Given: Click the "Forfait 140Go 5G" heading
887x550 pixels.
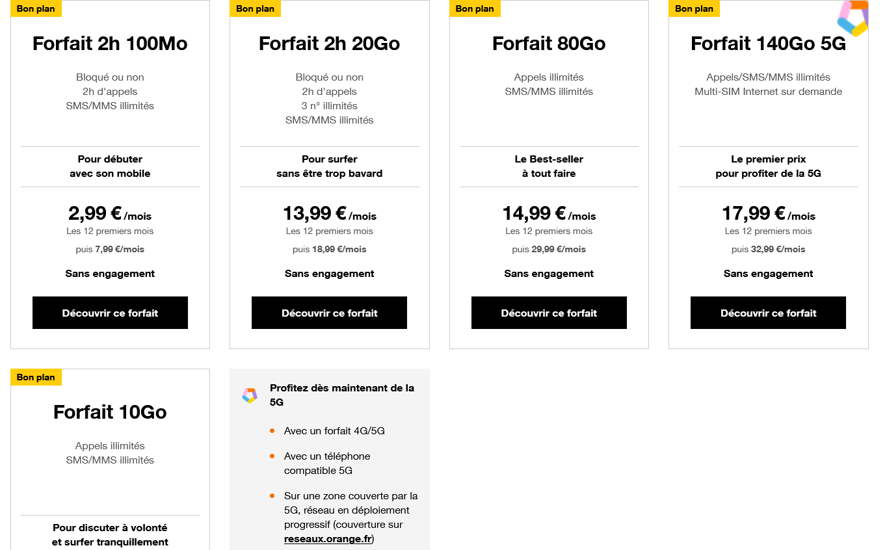Looking at the screenshot, I should point(768,44).
